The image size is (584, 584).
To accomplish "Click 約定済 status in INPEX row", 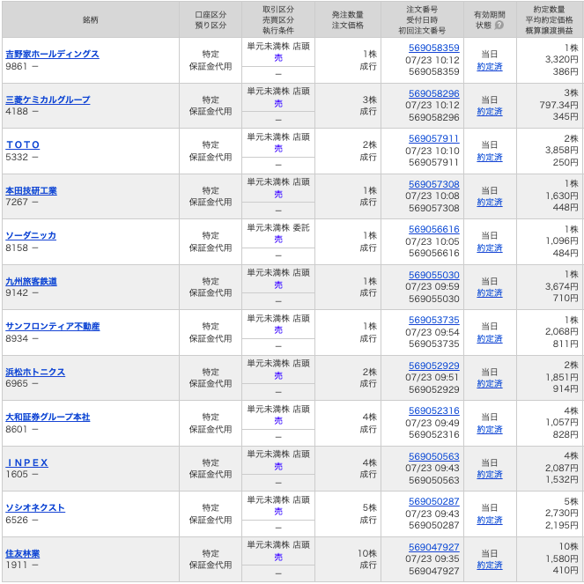I will point(490,475).
